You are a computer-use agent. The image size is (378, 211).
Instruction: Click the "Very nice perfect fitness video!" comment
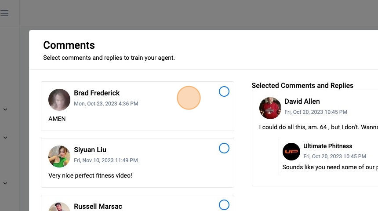tap(90, 175)
